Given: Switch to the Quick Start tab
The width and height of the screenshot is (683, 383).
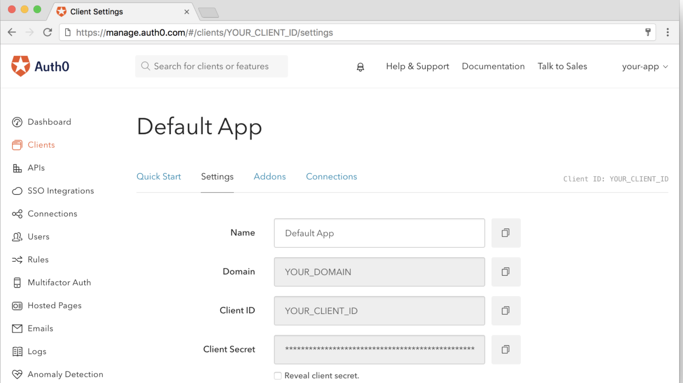Looking at the screenshot, I should point(159,176).
